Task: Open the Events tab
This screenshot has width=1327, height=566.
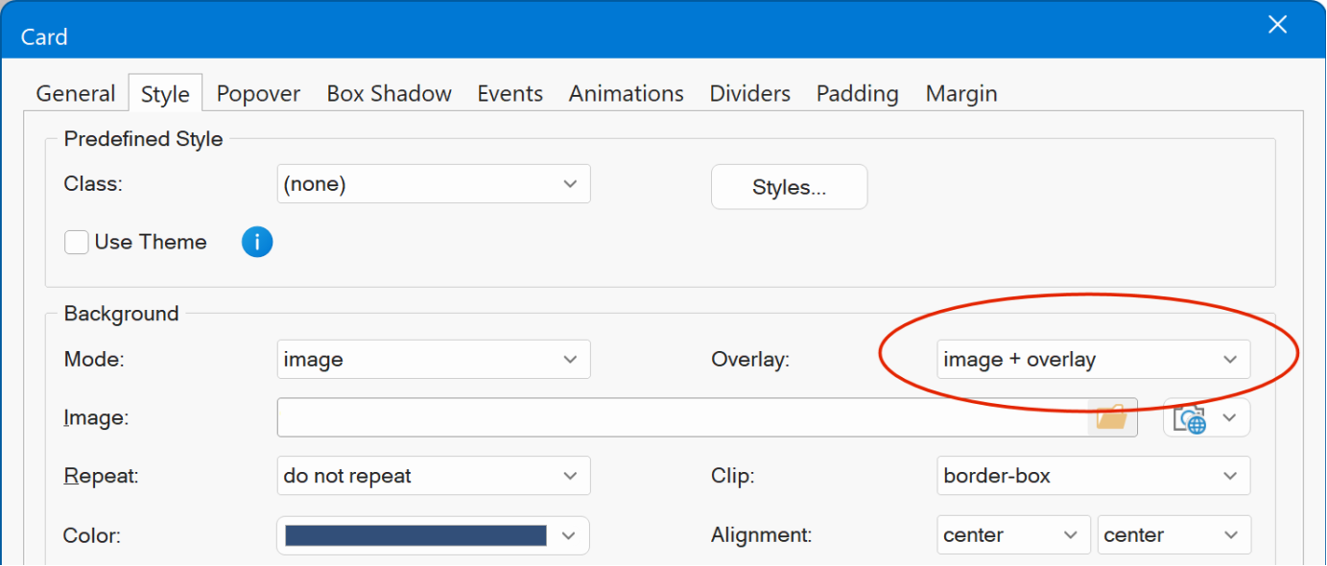Action: pos(509,94)
